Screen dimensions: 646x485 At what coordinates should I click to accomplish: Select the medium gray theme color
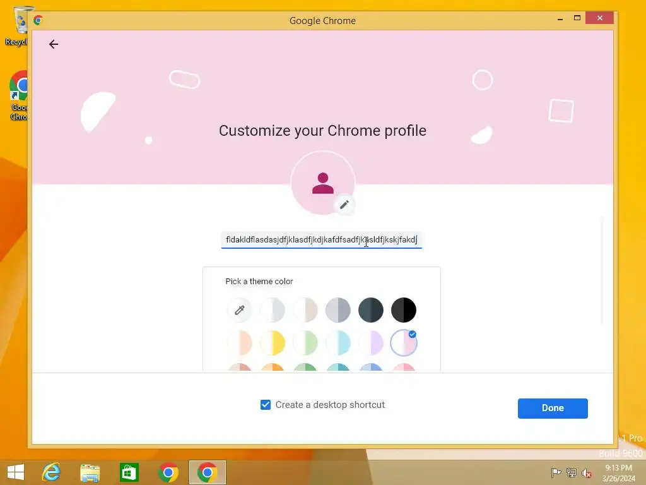(x=338, y=309)
